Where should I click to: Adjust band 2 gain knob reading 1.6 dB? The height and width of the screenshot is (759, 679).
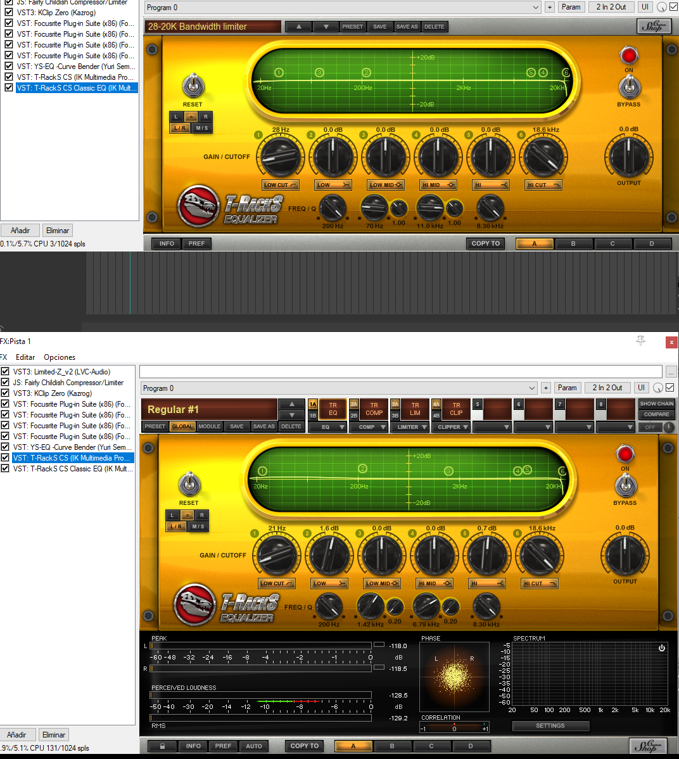click(x=329, y=555)
